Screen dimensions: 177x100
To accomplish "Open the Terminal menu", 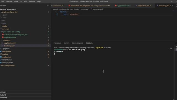I will 32,1.
